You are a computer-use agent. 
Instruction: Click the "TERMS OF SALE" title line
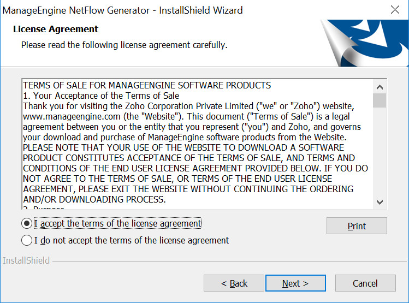coord(146,85)
